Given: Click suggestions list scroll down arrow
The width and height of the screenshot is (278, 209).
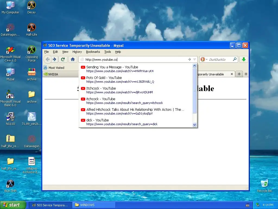Looking at the screenshot, I should point(194,125).
